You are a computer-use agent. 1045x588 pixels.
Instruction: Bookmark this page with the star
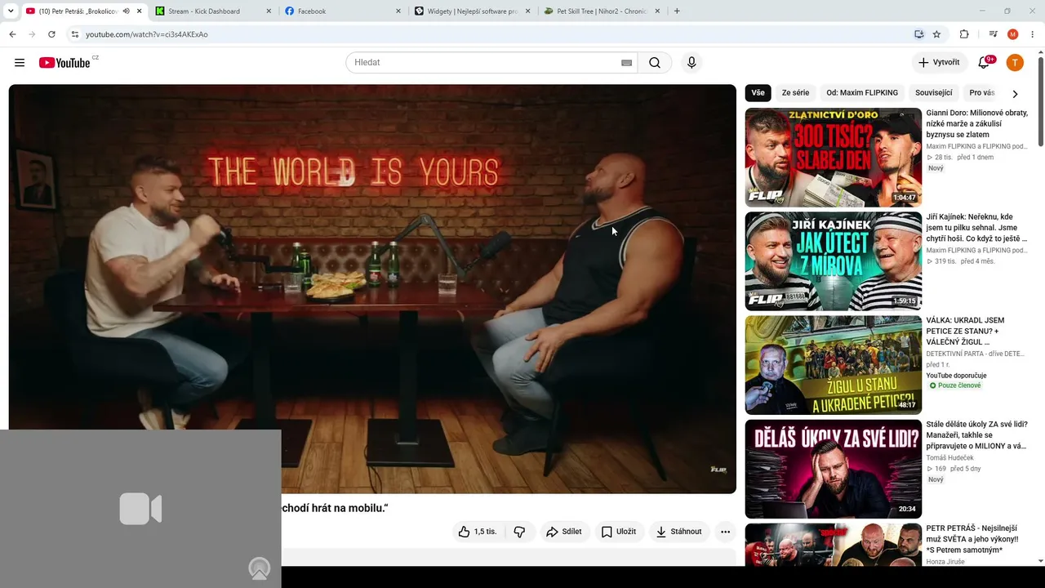[x=936, y=34]
